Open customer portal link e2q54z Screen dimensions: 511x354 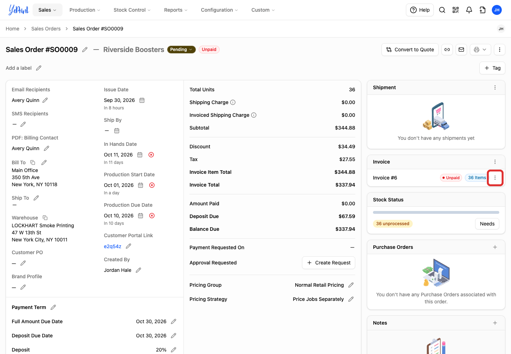point(112,246)
